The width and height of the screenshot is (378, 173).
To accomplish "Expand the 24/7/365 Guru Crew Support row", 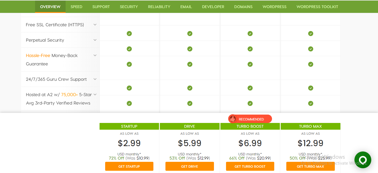I will (x=95, y=79).
